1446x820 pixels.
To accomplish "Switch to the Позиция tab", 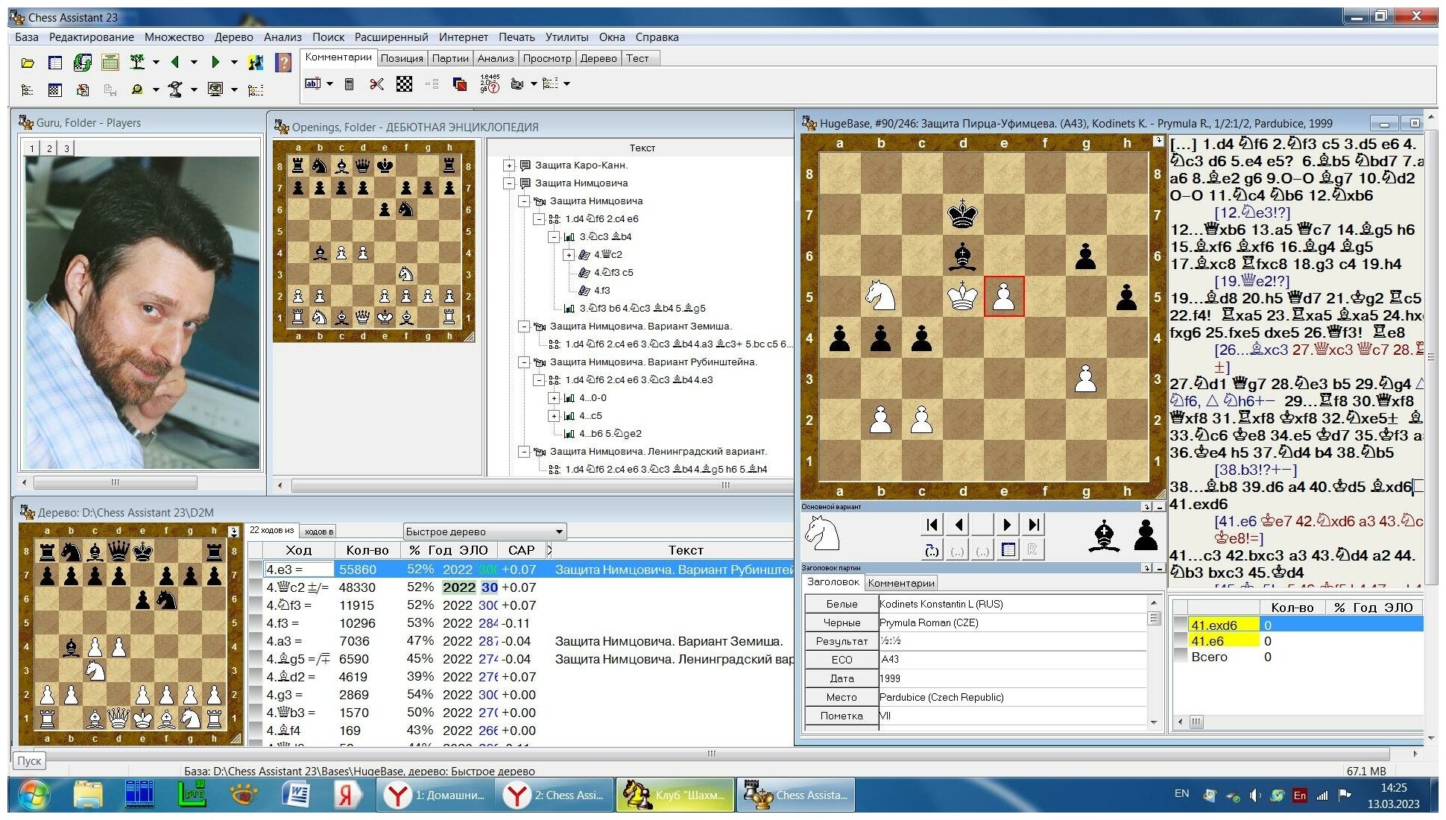I will coord(402,58).
